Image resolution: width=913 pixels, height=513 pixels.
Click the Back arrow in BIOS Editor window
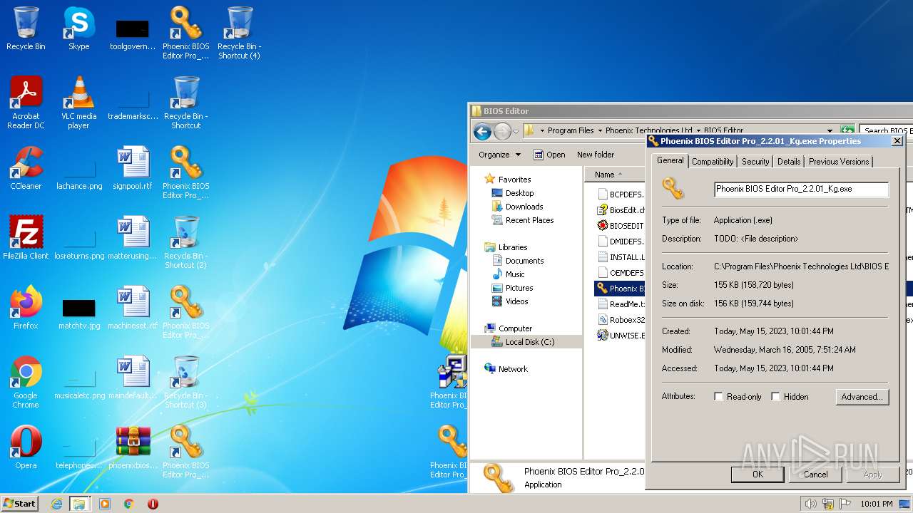[482, 131]
